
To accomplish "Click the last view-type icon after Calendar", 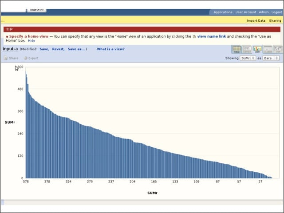I will [x=278, y=49].
